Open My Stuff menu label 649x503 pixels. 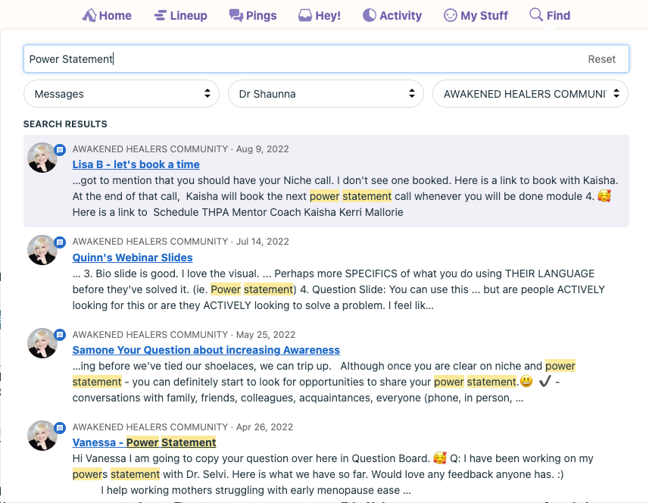484,16
